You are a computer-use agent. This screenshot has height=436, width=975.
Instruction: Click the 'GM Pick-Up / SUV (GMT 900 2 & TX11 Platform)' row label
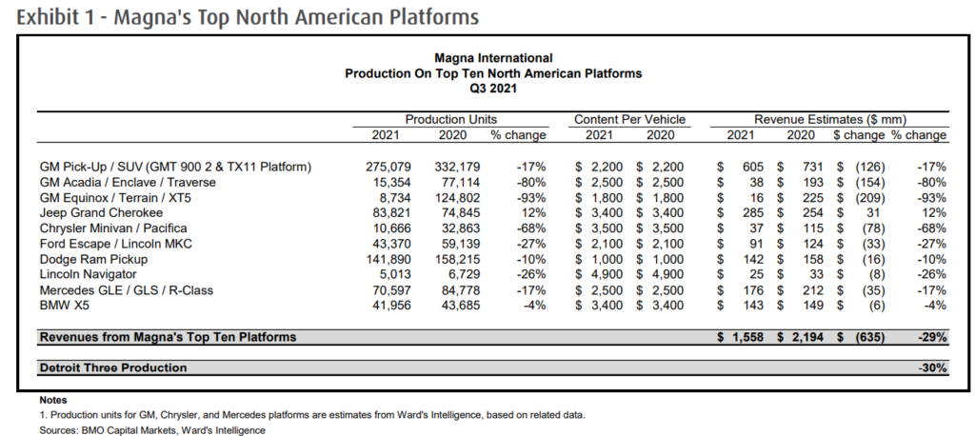[x=175, y=167]
